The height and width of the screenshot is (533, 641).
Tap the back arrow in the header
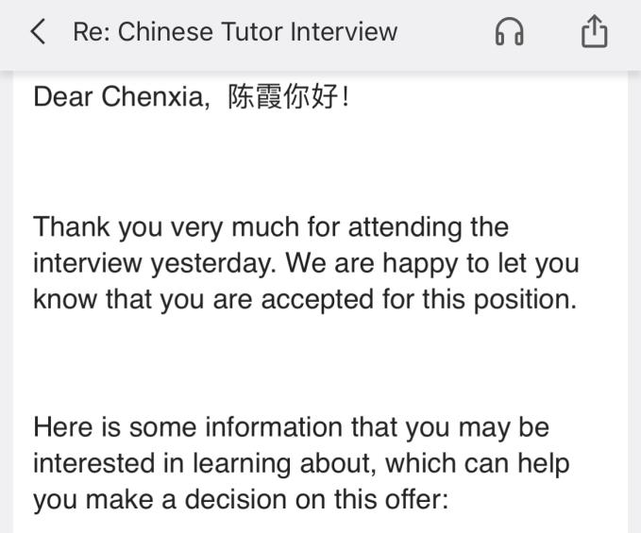coord(38,33)
